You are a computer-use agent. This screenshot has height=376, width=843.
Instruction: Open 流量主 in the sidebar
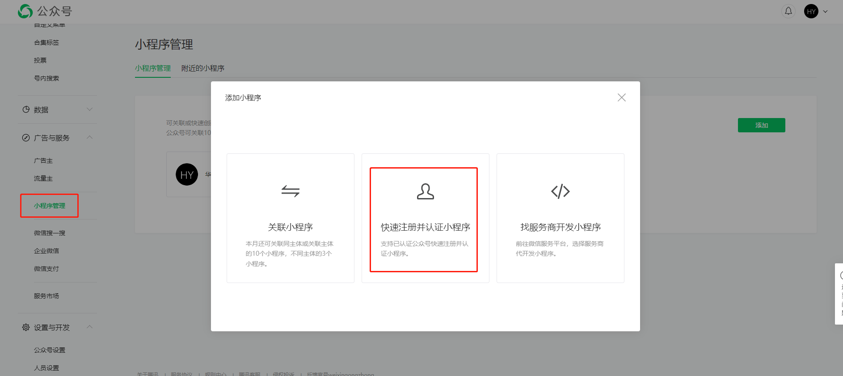pyautogui.click(x=43, y=178)
